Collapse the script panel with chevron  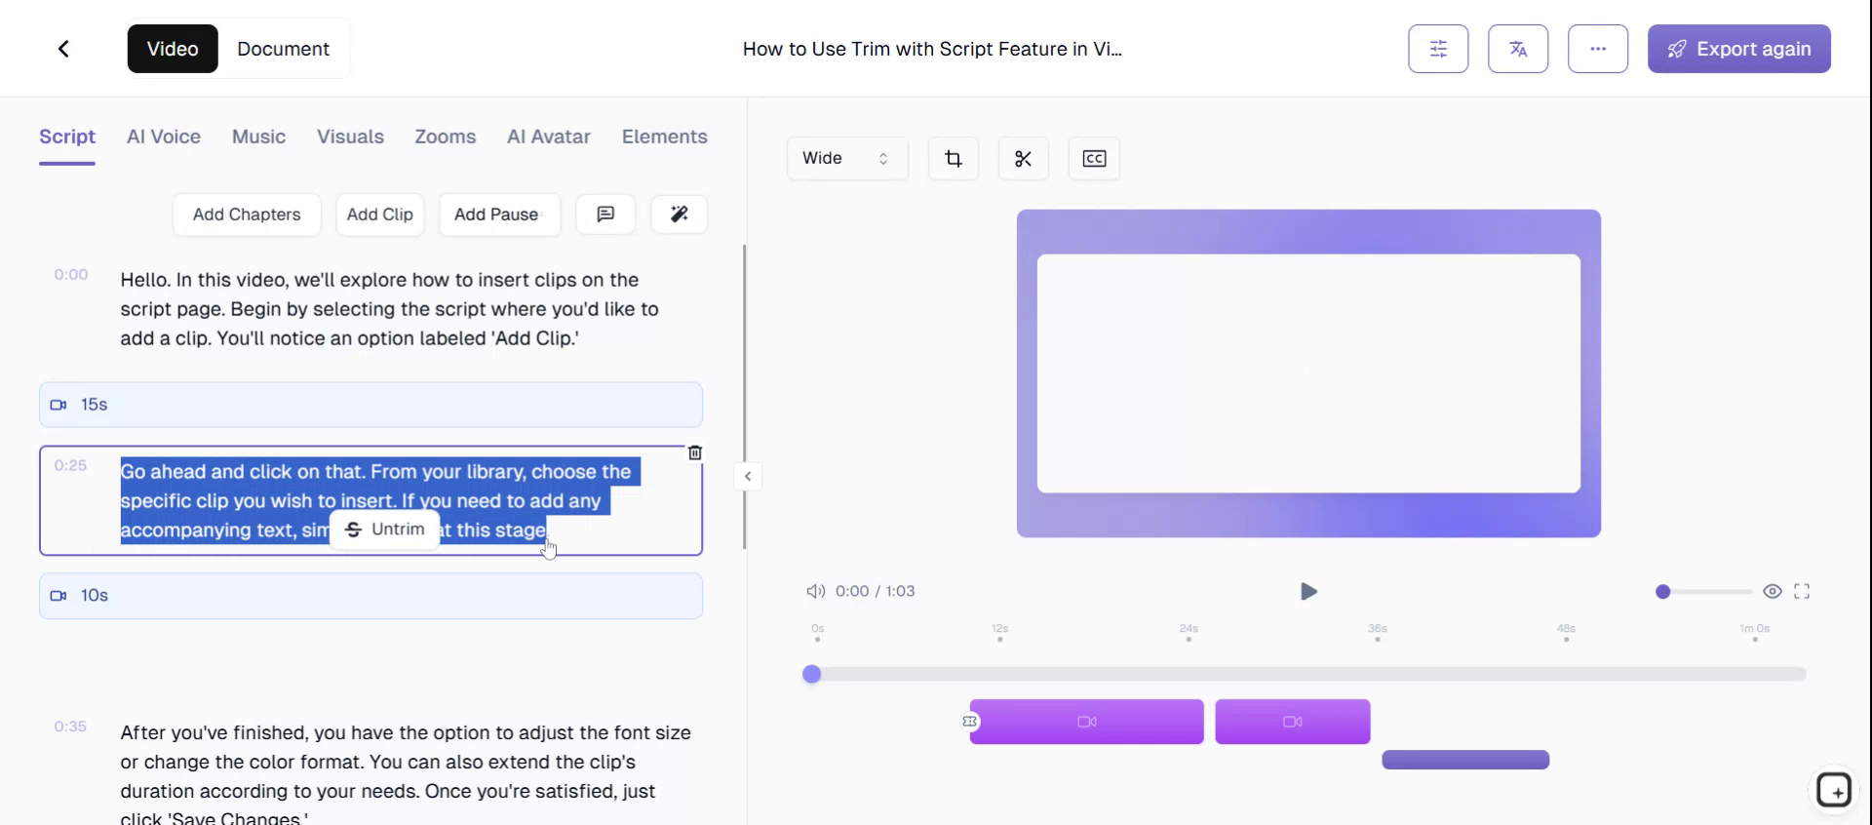pos(748,477)
